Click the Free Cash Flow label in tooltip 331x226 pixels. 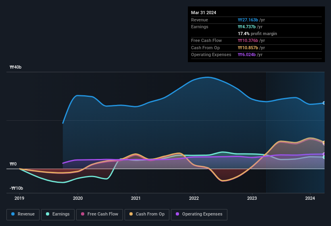(x=206, y=40)
